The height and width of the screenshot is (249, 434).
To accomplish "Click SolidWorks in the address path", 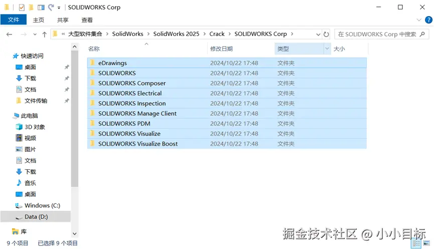I will click(x=127, y=34).
